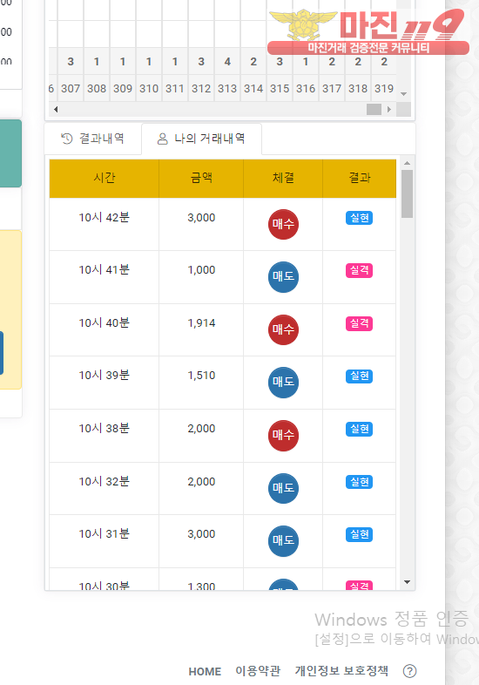Click the 금액 column header
479x685 pixels.
[201, 179]
